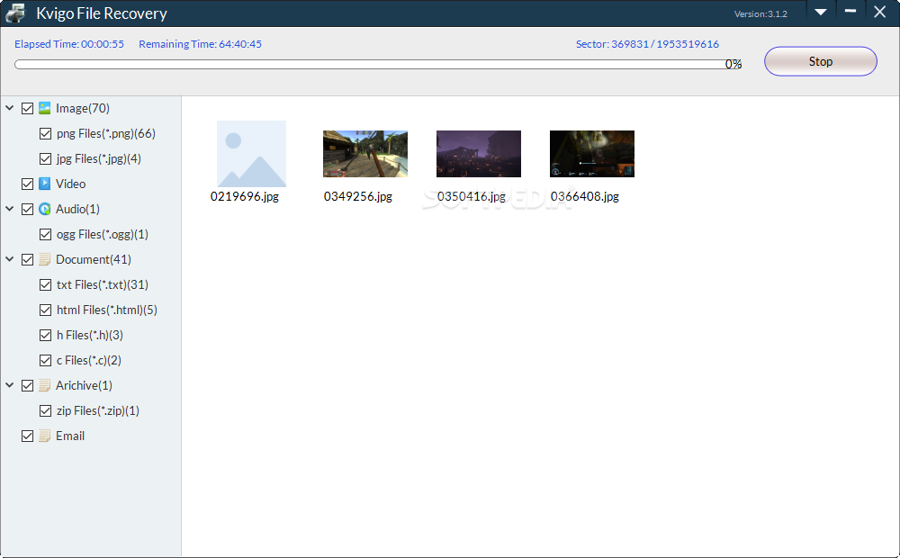Click the file name 0219696.jpg

pyautogui.click(x=245, y=196)
